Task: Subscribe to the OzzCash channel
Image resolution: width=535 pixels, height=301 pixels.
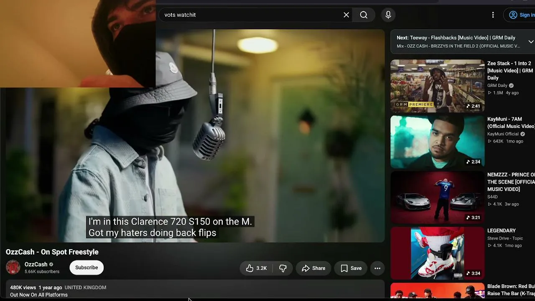Action: point(87,268)
